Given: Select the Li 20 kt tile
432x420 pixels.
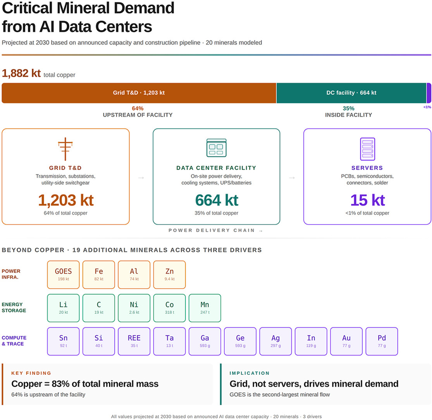Looking at the screenshot, I should tap(64, 308).
